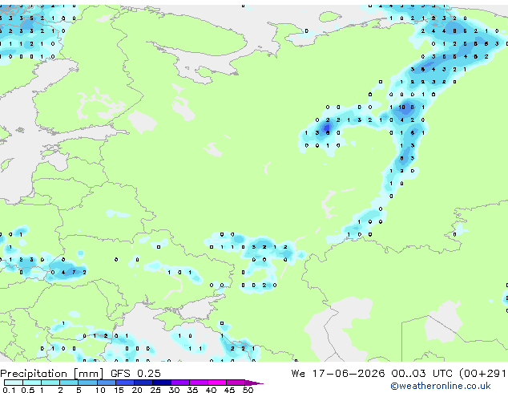
Task: Click the '17-06-2026' forecast date
Action: [349, 374]
